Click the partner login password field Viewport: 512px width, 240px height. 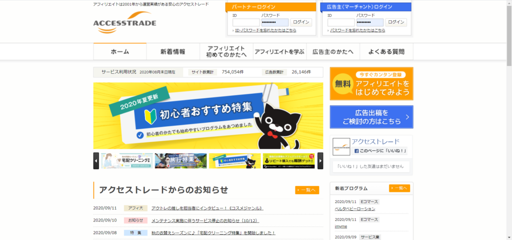pyautogui.click(x=275, y=22)
